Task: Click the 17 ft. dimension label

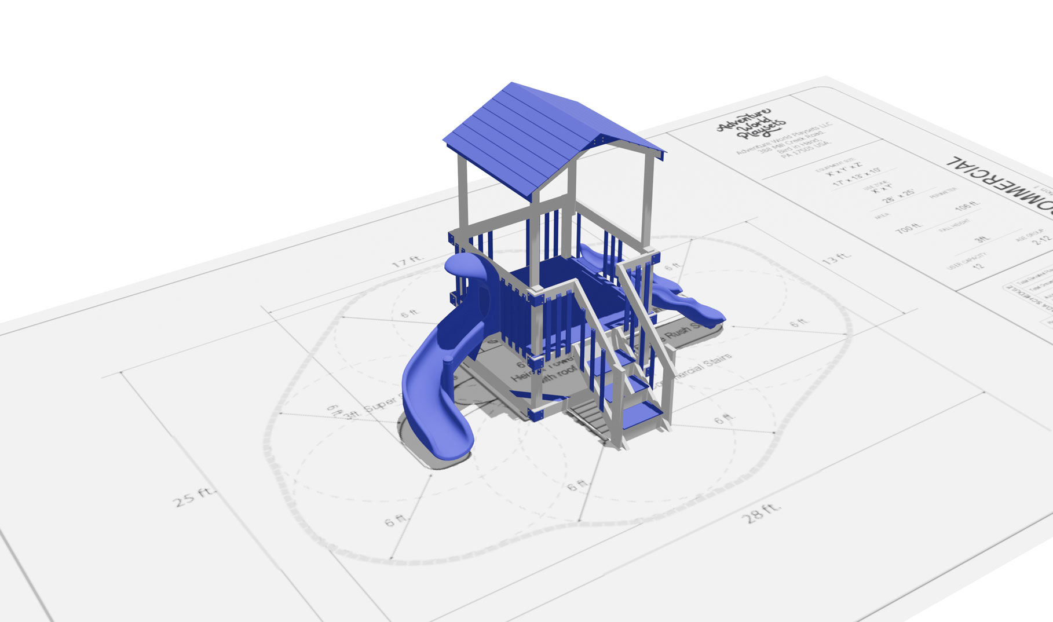Action: [408, 261]
